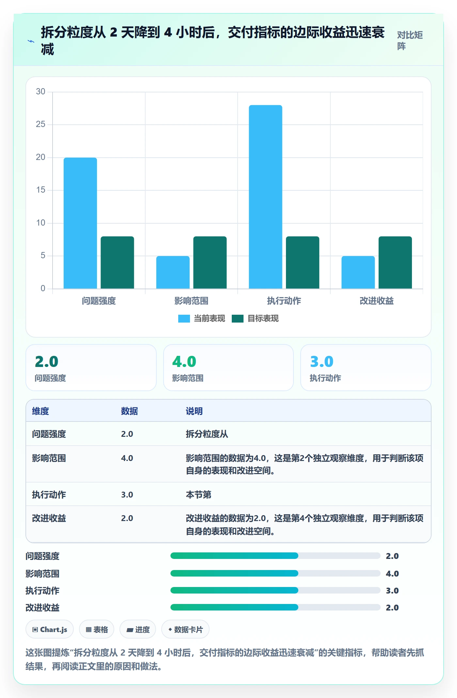This screenshot has width=457, height=698.
Task: Click the 目标表现 bar for 执行动作
Action: tap(303, 262)
